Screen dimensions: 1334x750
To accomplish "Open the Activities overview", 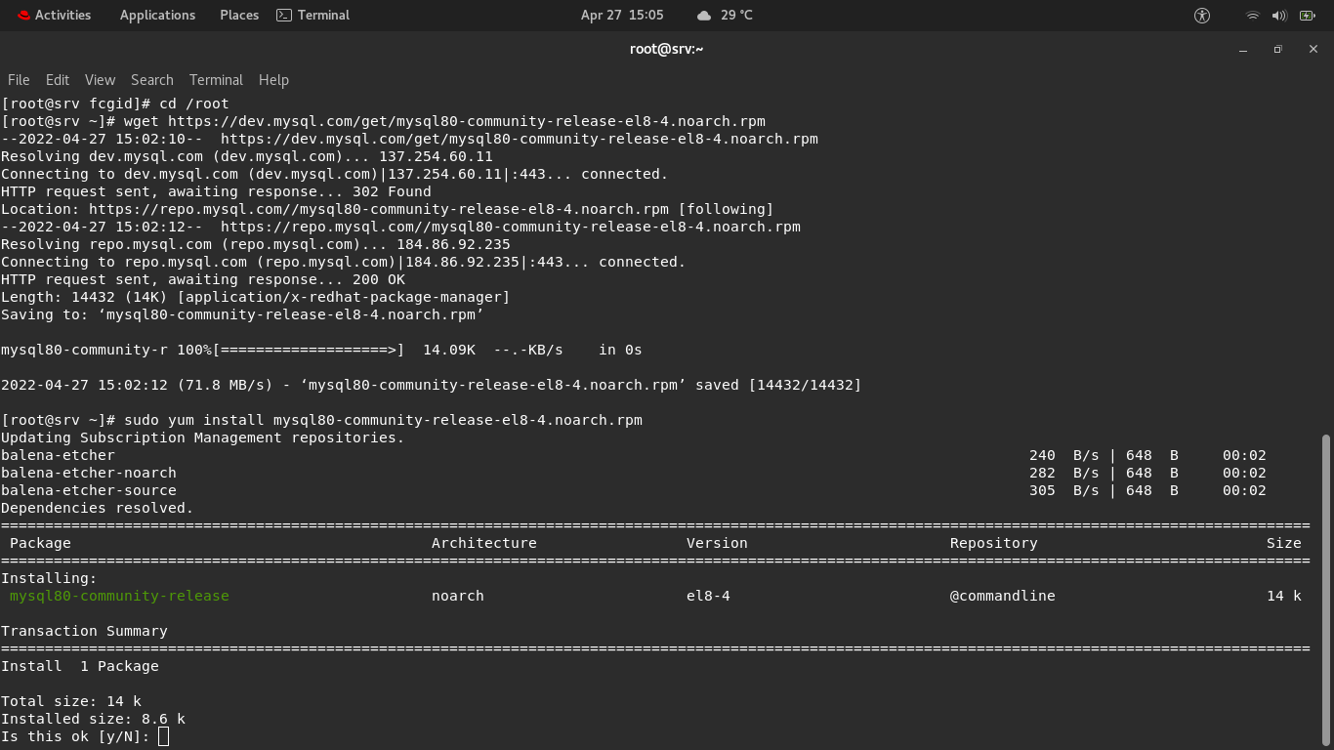I will click(x=54, y=15).
